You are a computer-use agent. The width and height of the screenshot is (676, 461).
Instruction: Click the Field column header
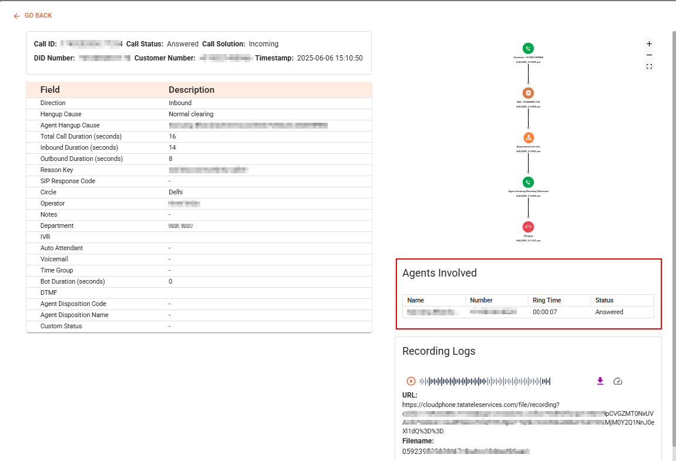(x=50, y=90)
